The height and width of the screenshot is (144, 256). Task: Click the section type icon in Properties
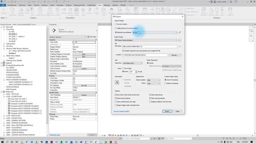(x=54, y=30)
